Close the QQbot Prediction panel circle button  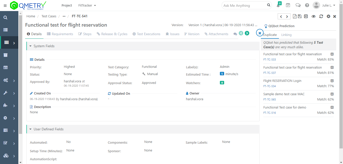click(260, 33)
